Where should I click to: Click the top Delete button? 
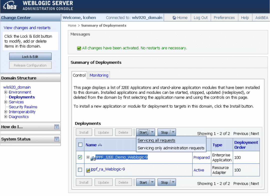123,132
